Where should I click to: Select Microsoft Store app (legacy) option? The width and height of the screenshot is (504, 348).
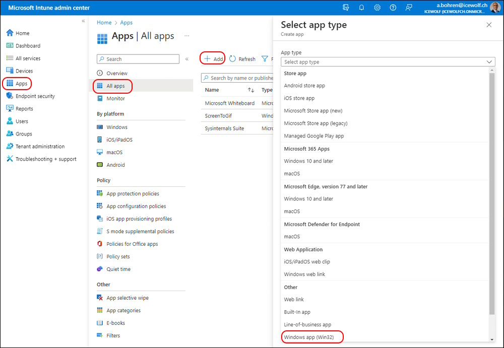(x=316, y=123)
